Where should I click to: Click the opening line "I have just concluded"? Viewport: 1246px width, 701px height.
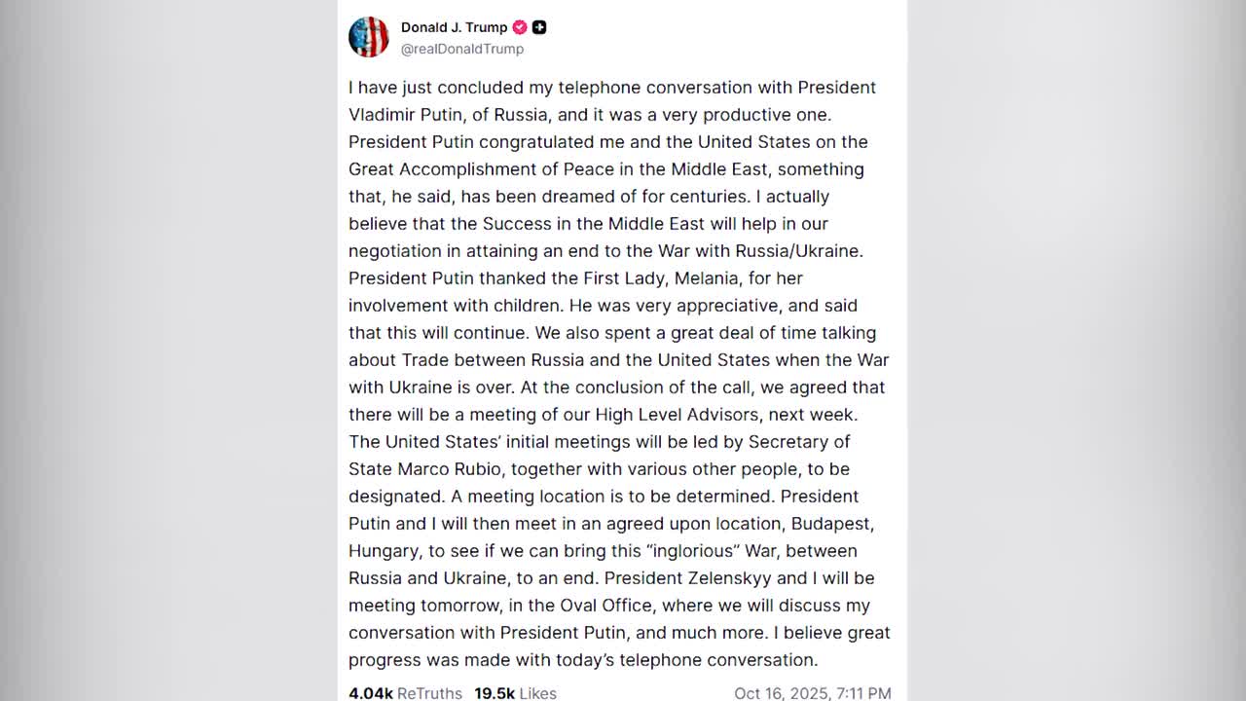pos(438,88)
